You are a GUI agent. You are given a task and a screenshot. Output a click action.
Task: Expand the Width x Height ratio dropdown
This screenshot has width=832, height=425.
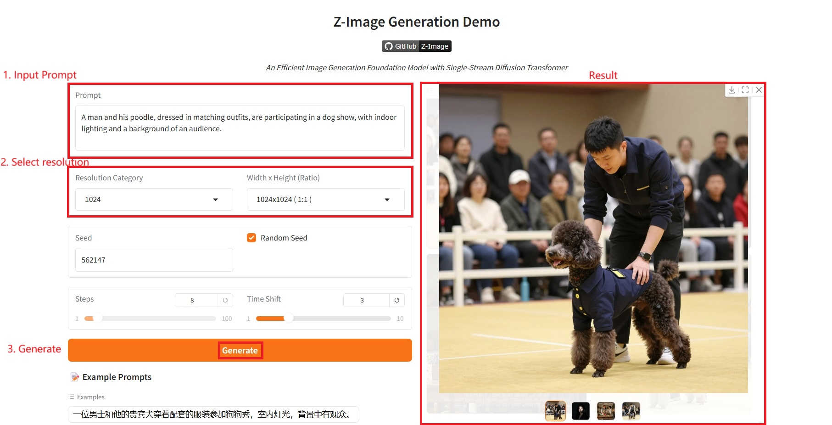pos(325,200)
